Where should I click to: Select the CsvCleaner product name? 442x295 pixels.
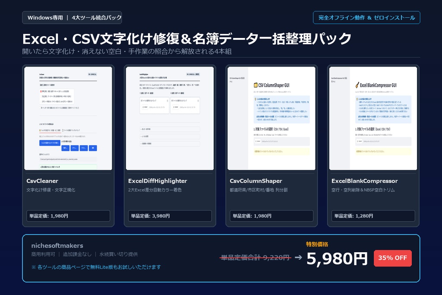pyautogui.click(x=42, y=181)
